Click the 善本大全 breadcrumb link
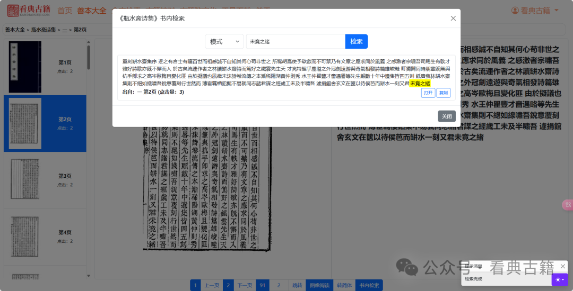This screenshot has height=291, width=573. (15, 30)
